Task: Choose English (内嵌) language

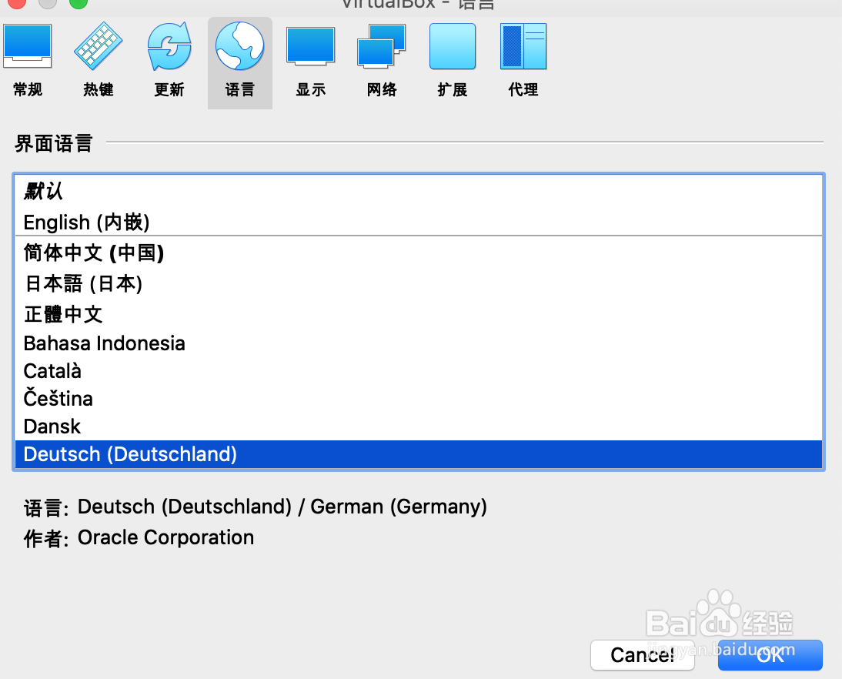Action: pos(419,221)
